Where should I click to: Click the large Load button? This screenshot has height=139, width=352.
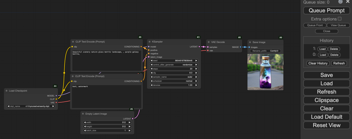(x=326, y=83)
